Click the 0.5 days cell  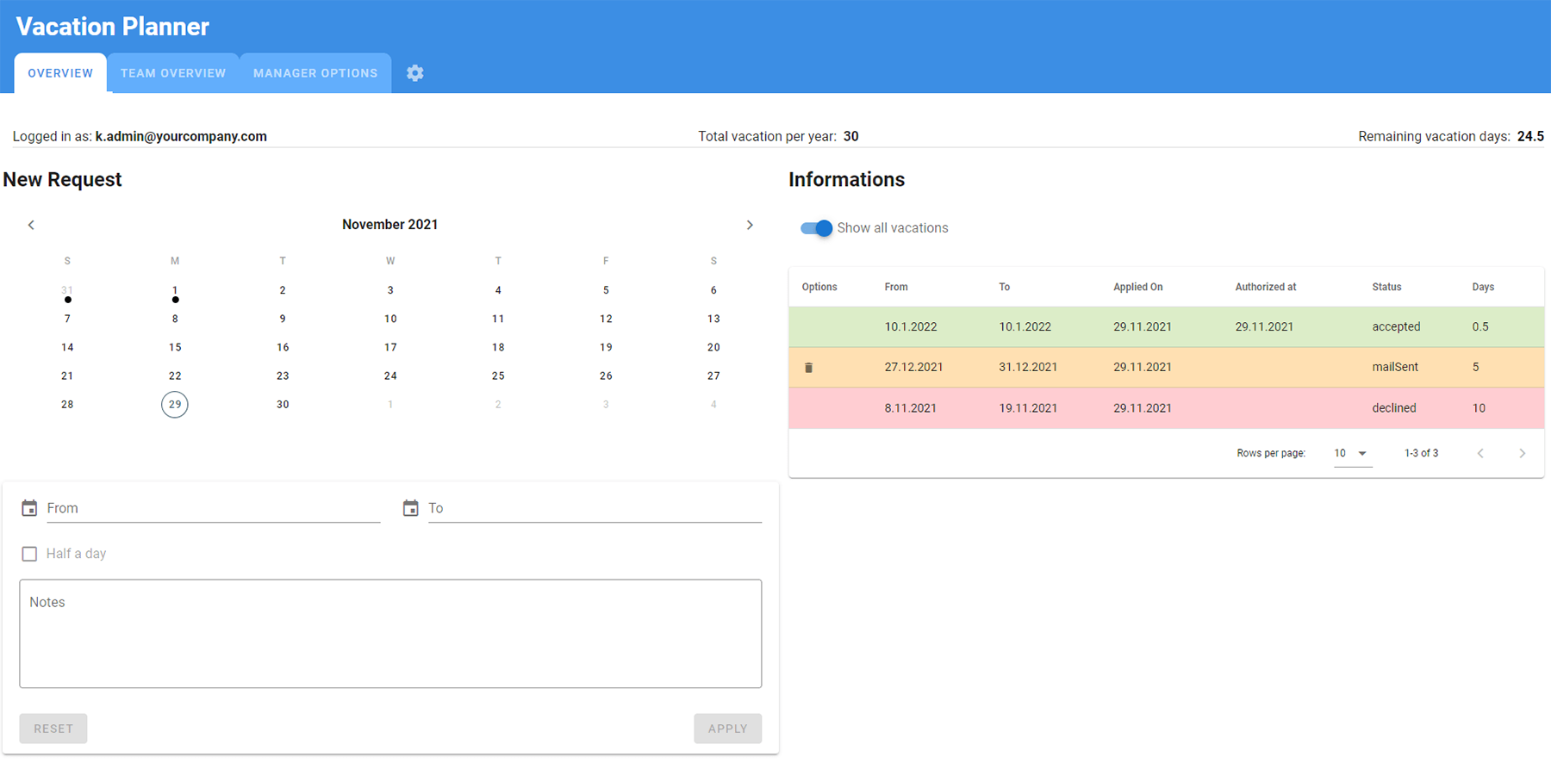point(1480,327)
